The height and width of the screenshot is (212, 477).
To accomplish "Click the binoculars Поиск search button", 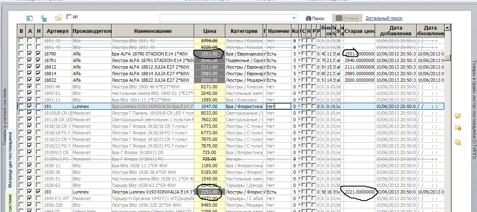I will (x=315, y=18).
